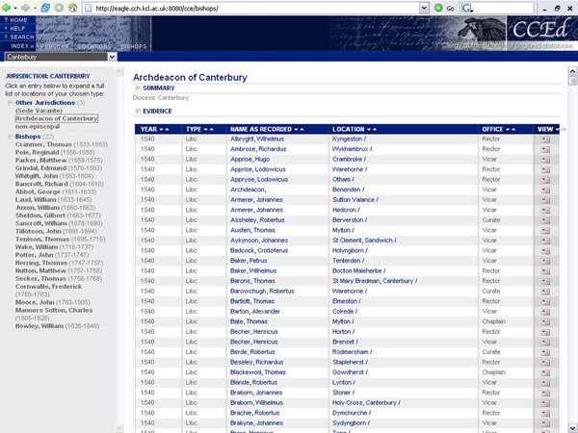Screen dimensions: 578x433
Task: Collapse the Bishops list in sidebar
Action: click(10, 137)
